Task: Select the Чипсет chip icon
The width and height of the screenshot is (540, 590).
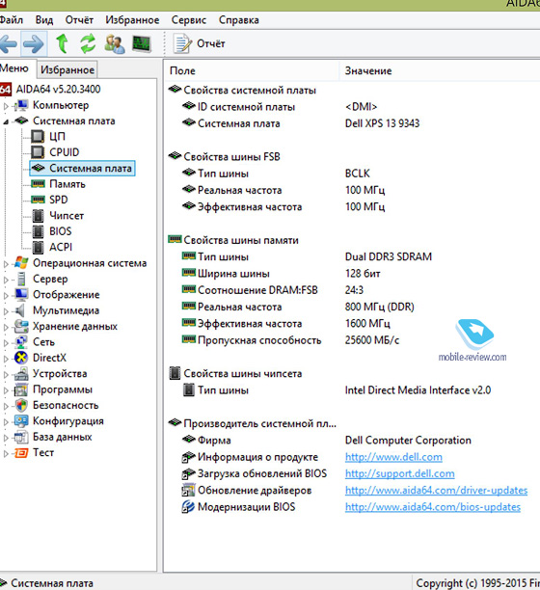Action: (38, 216)
